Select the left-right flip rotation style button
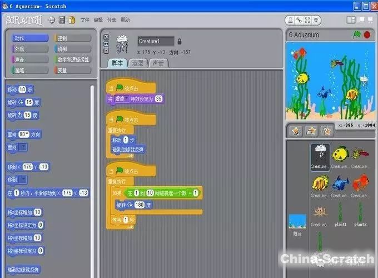Image resolution: width=378 pixels, height=278 pixels. pos(106,43)
